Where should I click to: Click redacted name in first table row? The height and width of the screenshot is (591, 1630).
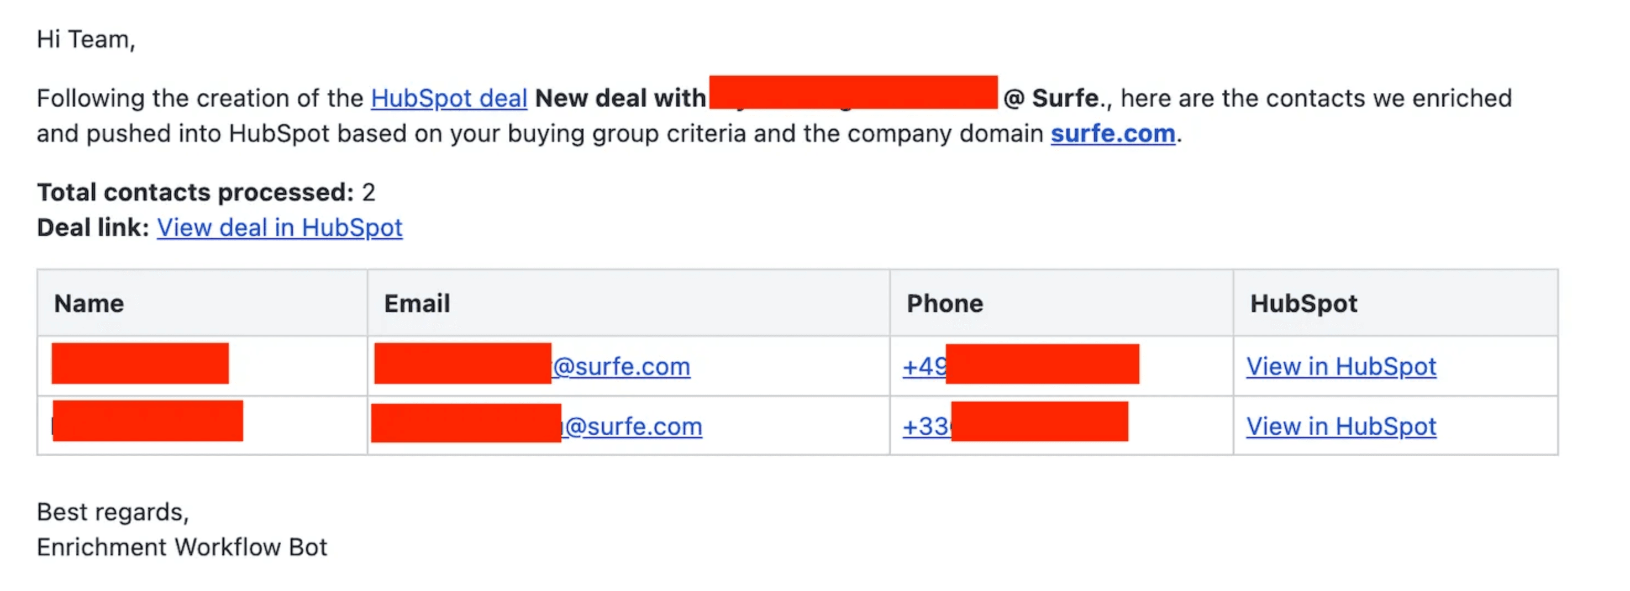click(140, 363)
